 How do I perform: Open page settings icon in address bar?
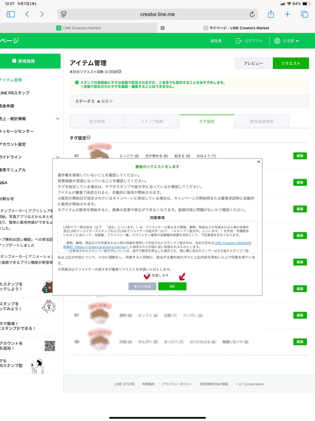[x=64, y=14]
